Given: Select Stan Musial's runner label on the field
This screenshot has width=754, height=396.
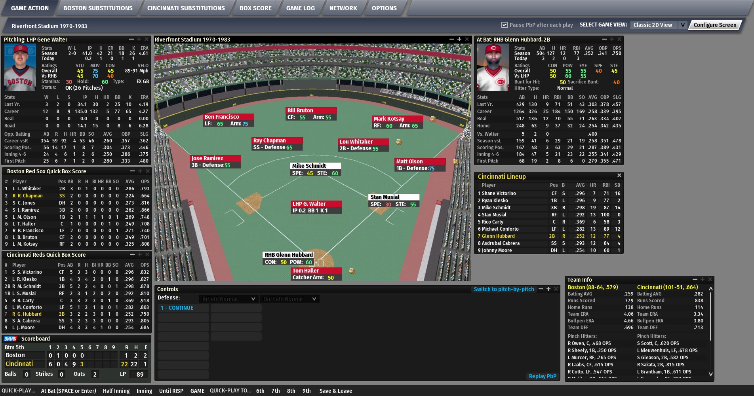Looking at the screenshot, I should [394, 201].
